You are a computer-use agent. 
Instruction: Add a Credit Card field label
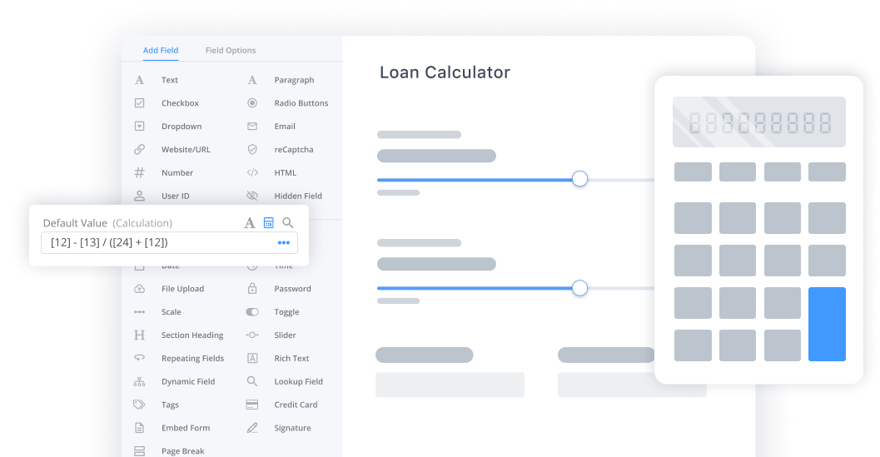(296, 405)
